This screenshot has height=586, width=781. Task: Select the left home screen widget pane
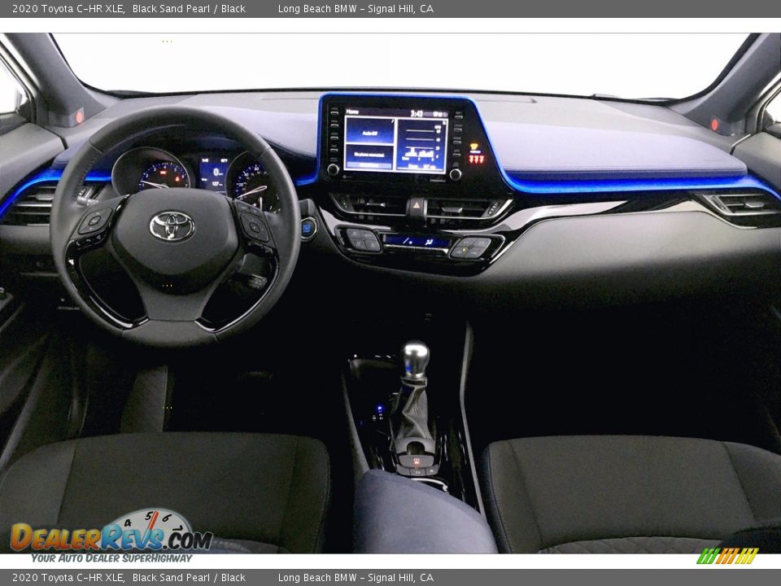point(369,142)
